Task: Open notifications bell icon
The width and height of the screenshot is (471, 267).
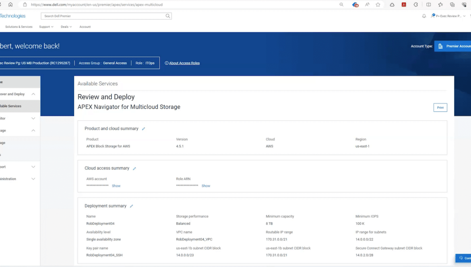Action: [x=424, y=16]
